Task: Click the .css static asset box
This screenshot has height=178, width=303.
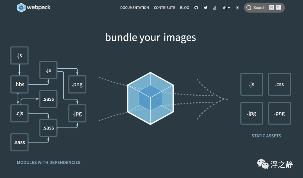Action: [279, 84]
